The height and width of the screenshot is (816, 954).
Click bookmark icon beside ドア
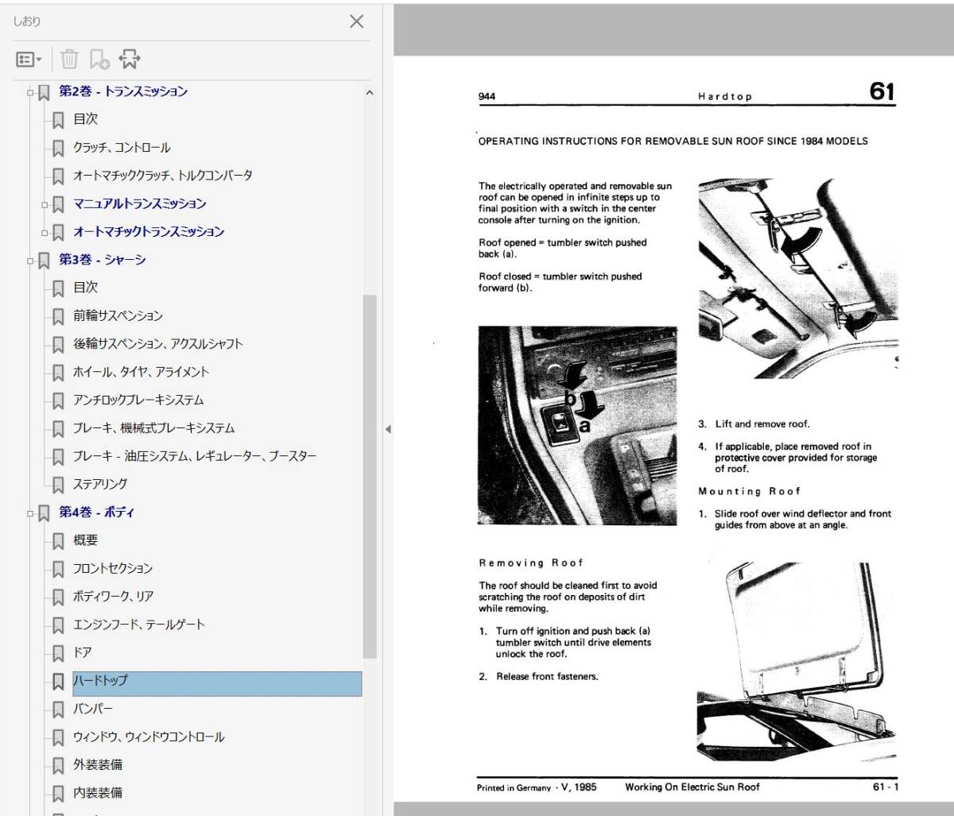click(58, 653)
